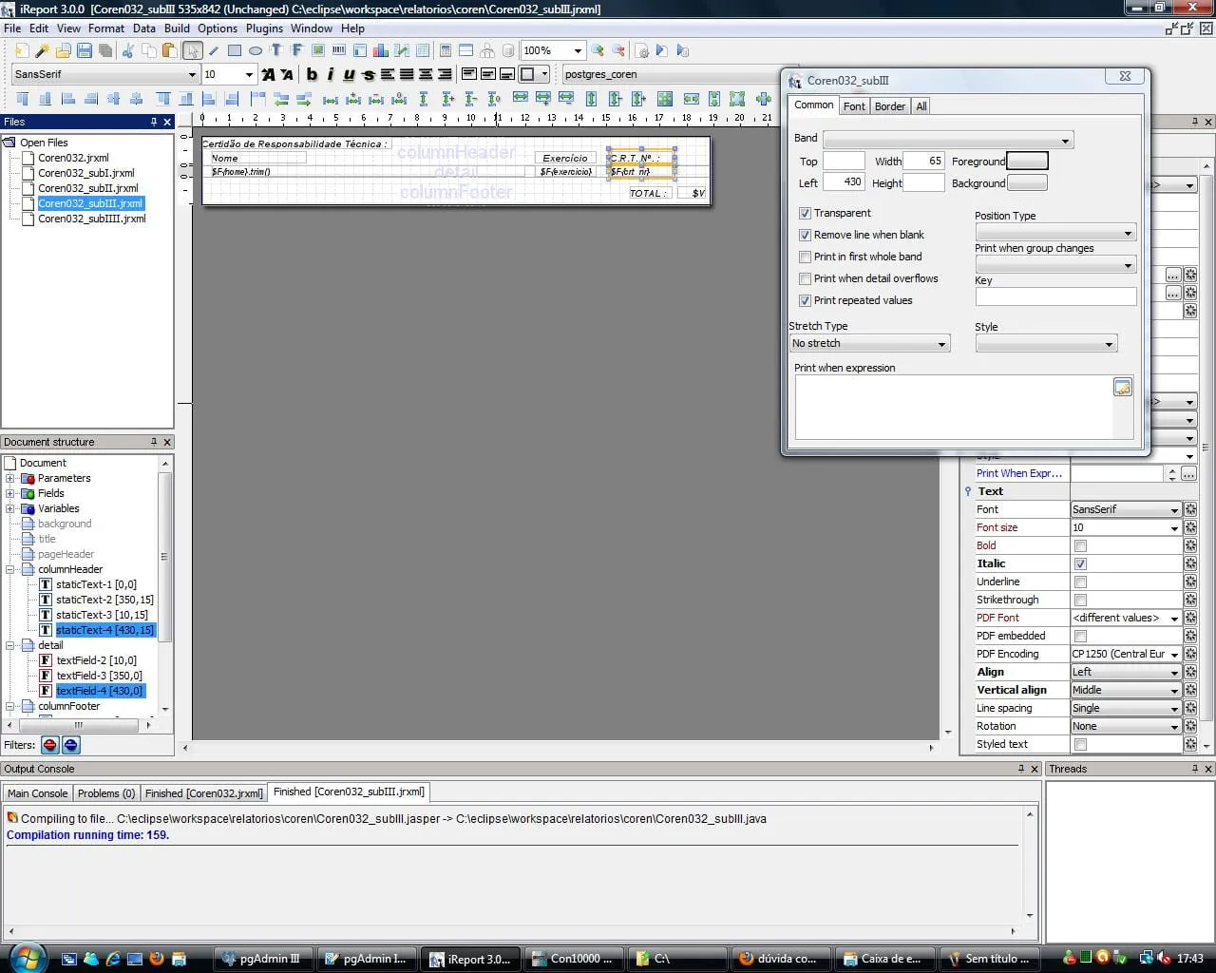The image size is (1216, 973).
Task: Click the Foreground color swatch
Action: [x=1026, y=162]
